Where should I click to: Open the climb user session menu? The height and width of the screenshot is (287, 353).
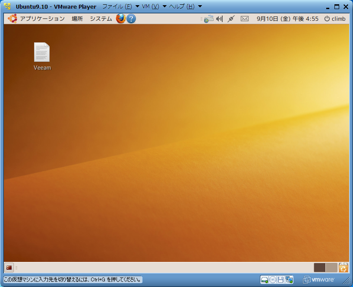(x=335, y=19)
